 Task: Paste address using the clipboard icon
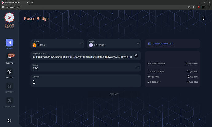tap(136, 56)
